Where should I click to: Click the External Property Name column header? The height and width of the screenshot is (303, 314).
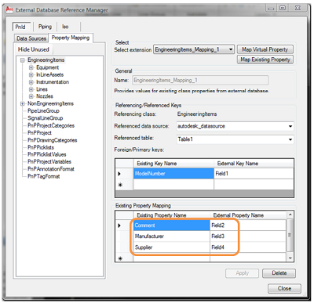click(x=248, y=215)
